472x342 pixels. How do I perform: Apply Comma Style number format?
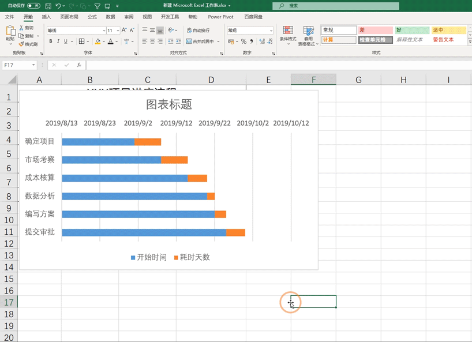(252, 41)
